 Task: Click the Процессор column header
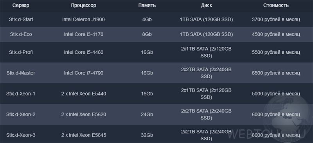[83, 5]
